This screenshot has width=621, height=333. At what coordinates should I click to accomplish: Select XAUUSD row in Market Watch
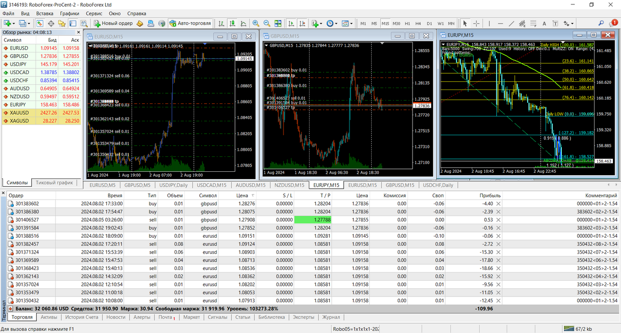[x=41, y=113]
